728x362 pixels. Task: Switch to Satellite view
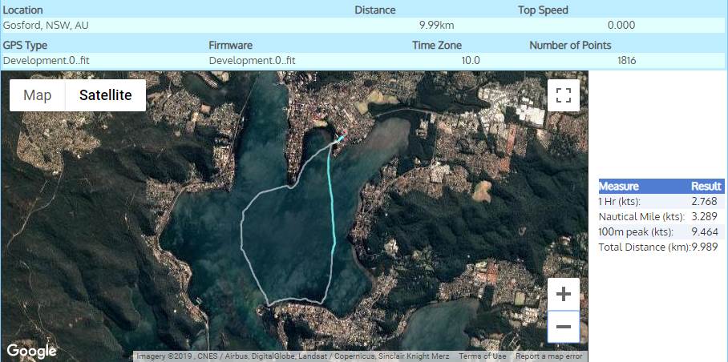point(105,95)
